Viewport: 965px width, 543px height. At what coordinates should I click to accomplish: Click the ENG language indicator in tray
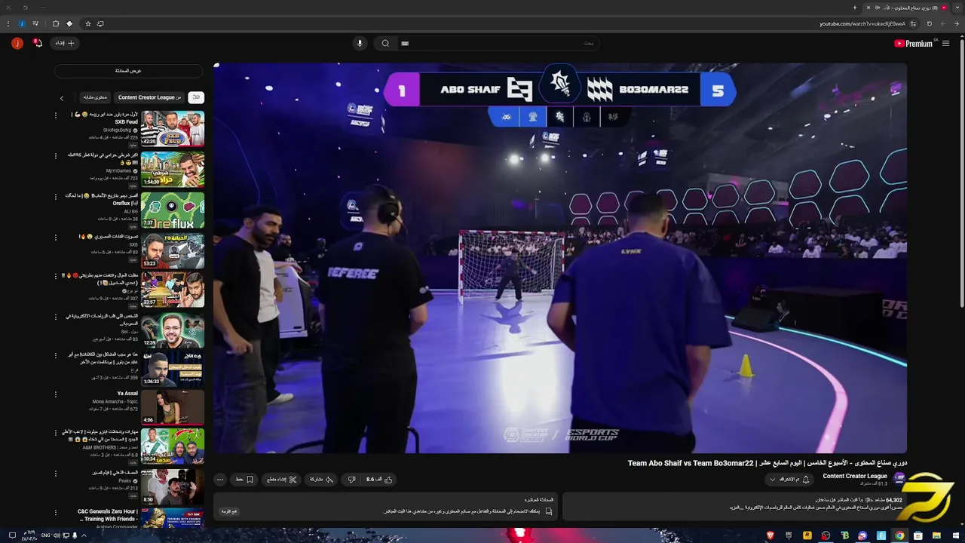click(44, 535)
